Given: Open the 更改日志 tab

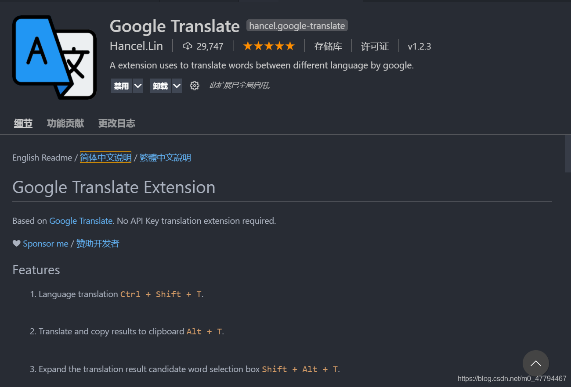Looking at the screenshot, I should click(x=116, y=123).
